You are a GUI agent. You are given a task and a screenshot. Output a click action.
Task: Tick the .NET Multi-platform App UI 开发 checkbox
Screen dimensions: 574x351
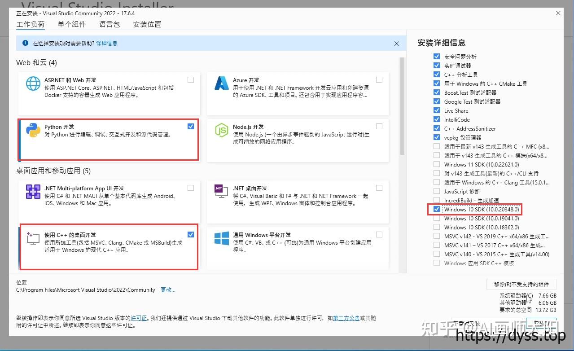click(x=191, y=188)
